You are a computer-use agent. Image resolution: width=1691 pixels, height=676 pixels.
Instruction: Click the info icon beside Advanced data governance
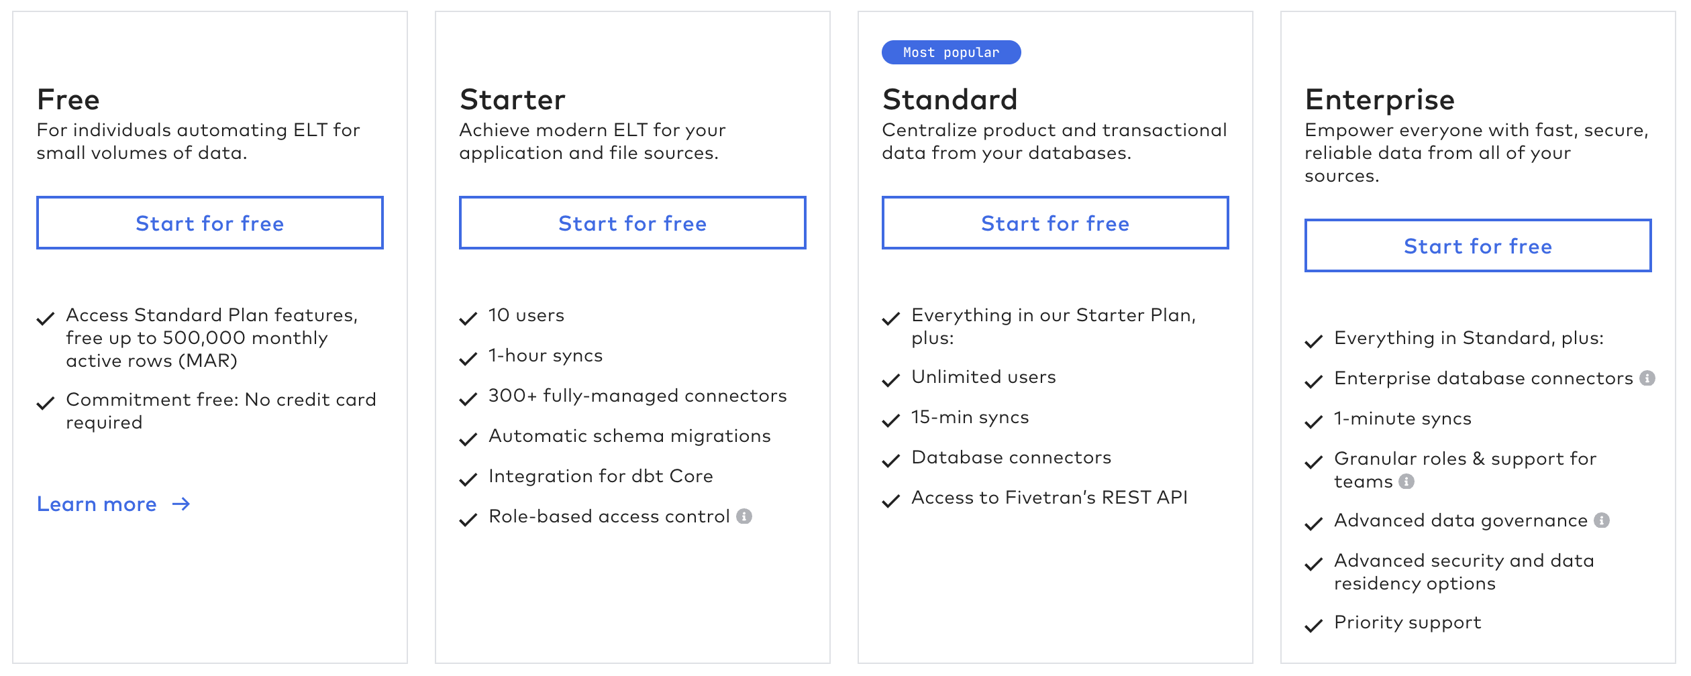coord(1602,520)
